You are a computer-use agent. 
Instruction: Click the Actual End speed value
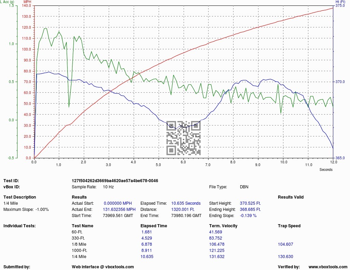[119, 210]
